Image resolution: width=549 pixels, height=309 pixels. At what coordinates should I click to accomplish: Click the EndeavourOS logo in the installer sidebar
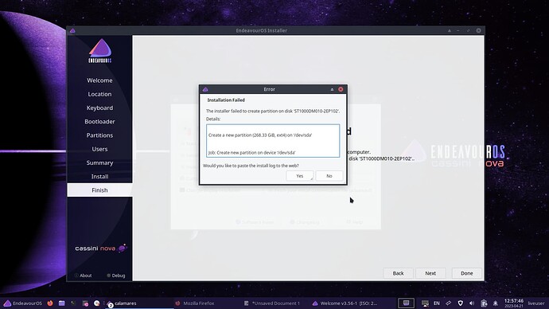coord(100,51)
